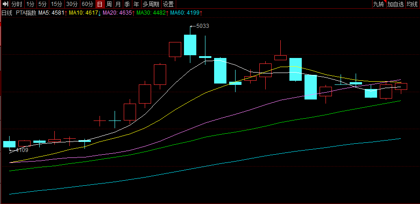Toggle the 均线 moving average button
This screenshot has width=420, height=204.
point(413,4)
